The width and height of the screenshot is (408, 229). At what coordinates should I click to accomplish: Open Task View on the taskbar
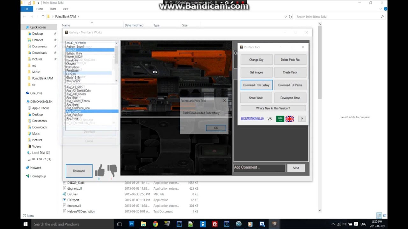click(x=120, y=224)
